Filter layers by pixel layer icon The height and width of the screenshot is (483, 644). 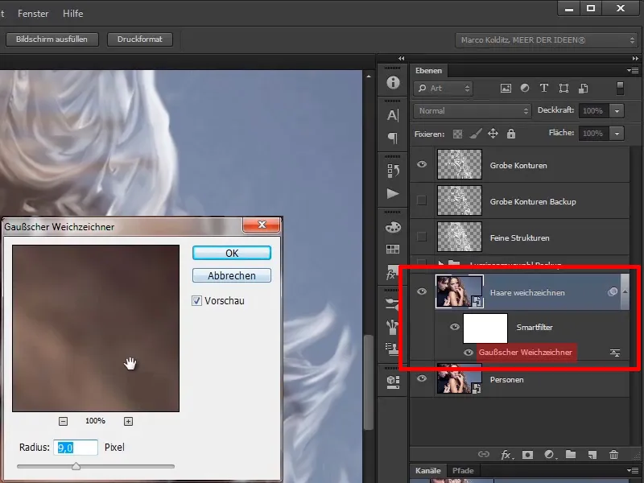click(x=506, y=89)
